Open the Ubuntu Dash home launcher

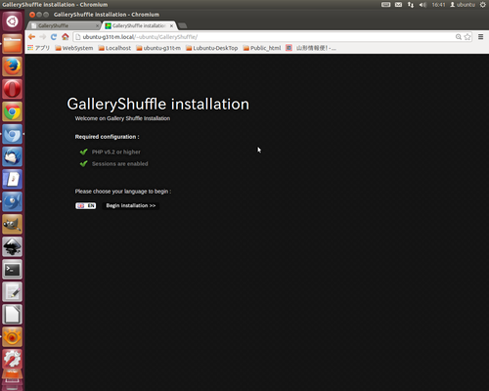(13, 22)
